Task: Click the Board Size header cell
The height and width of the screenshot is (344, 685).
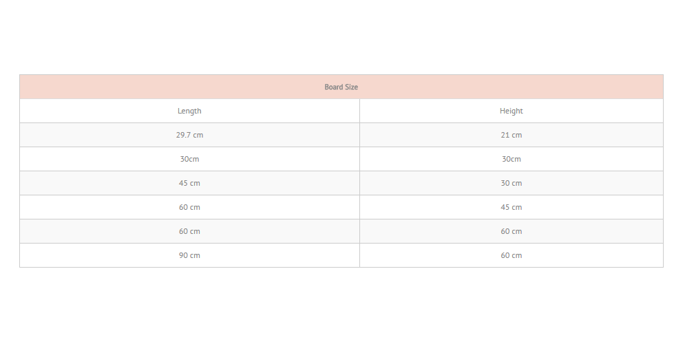Action: pyautogui.click(x=341, y=87)
